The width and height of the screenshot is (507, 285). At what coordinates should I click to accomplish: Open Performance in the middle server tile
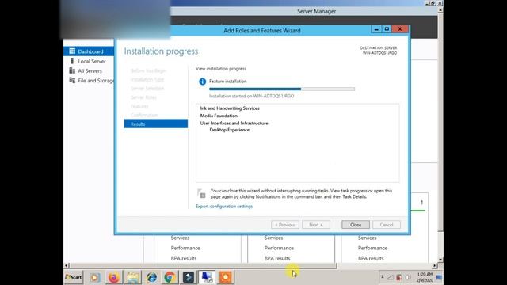click(x=279, y=248)
